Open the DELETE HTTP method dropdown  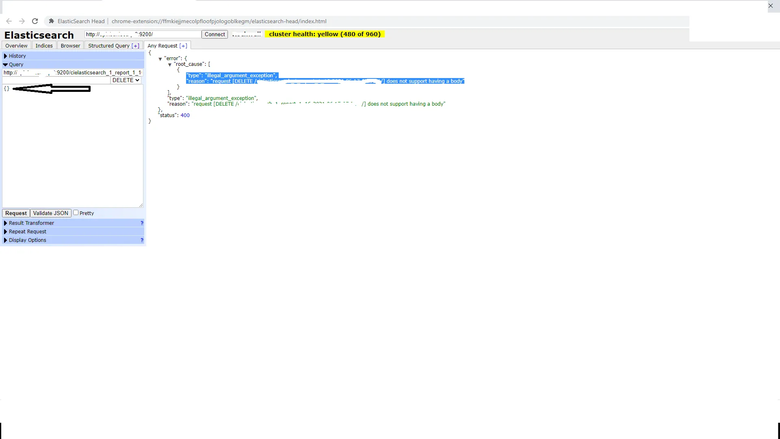pos(126,80)
